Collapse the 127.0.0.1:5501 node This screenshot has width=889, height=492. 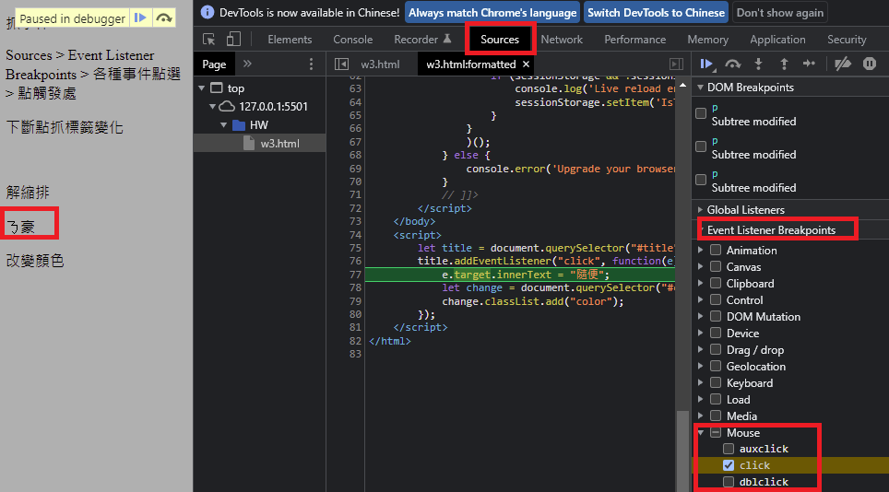coord(213,107)
